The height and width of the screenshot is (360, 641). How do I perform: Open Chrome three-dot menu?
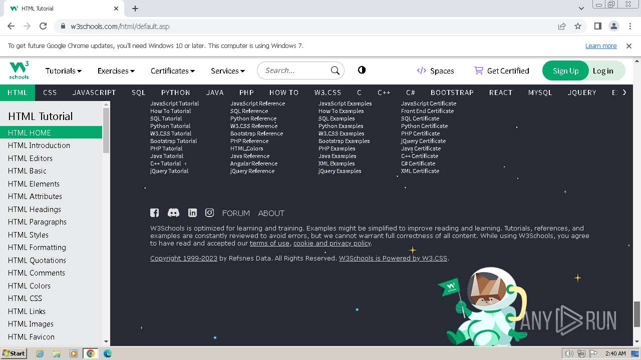(629, 26)
